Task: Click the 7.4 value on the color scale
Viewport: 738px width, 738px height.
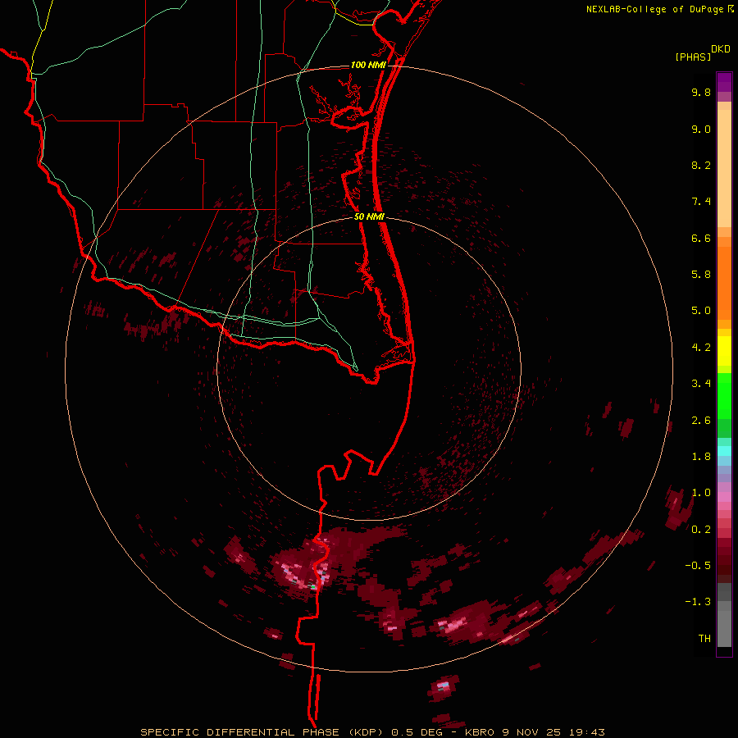Action: (x=701, y=202)
